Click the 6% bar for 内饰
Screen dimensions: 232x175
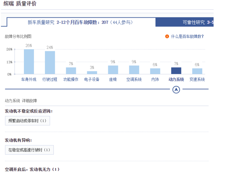(x=155, y=71)
